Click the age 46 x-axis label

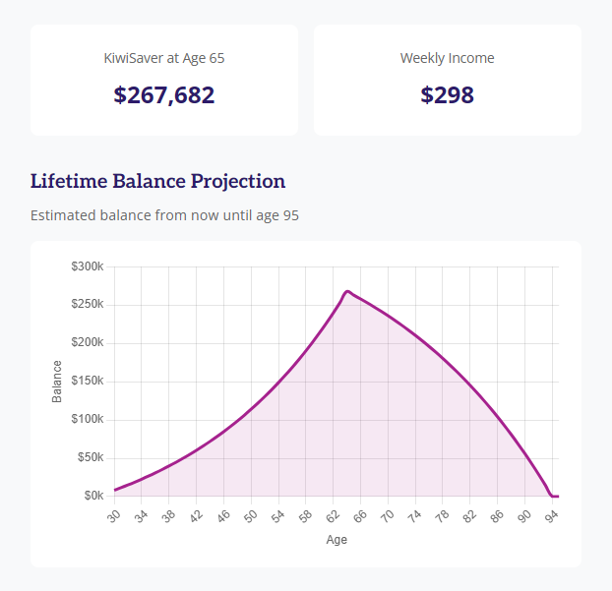222,514
